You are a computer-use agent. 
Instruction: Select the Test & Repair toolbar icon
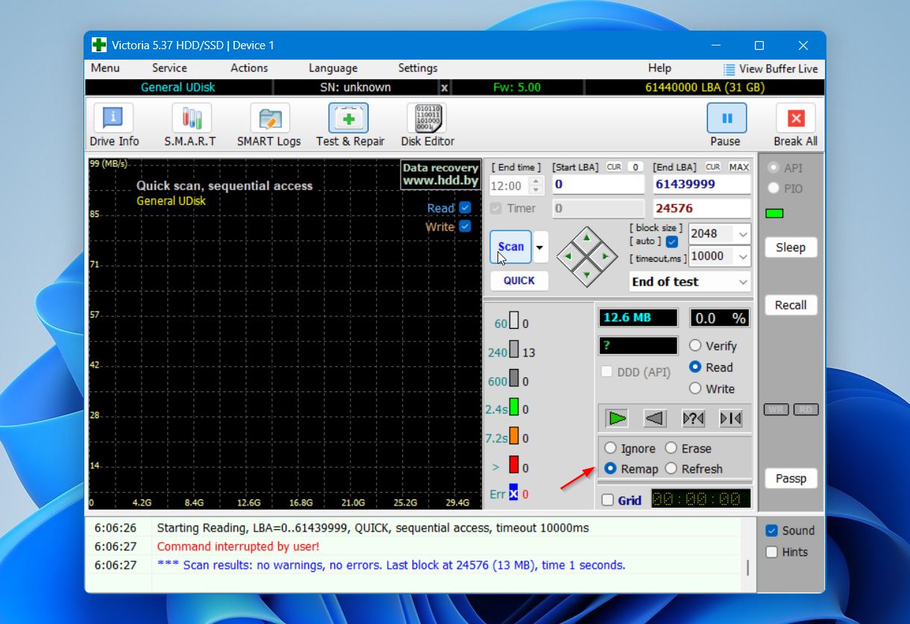[x=350, y=125]
